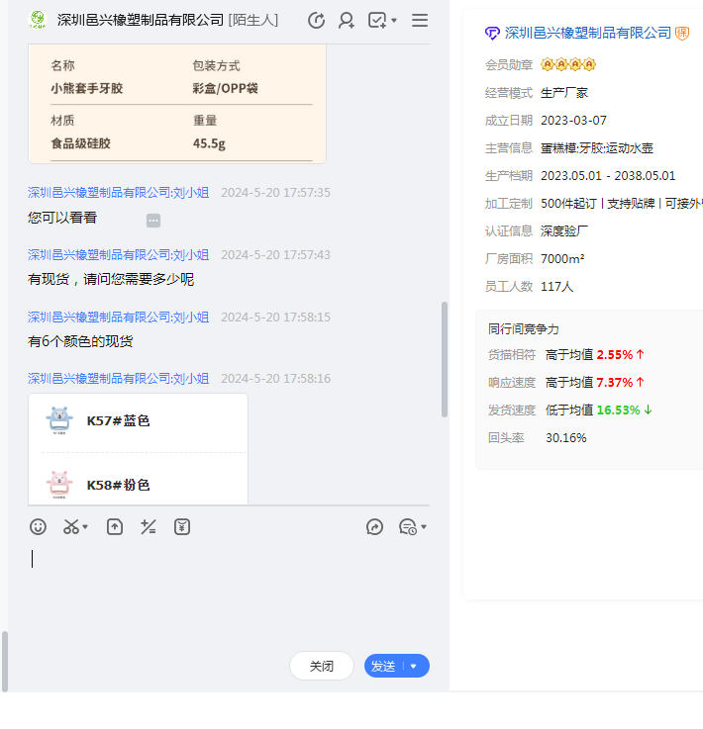Click the yuan quotation icon
This screenshot has height=729, width=703.
click(182, 527)
